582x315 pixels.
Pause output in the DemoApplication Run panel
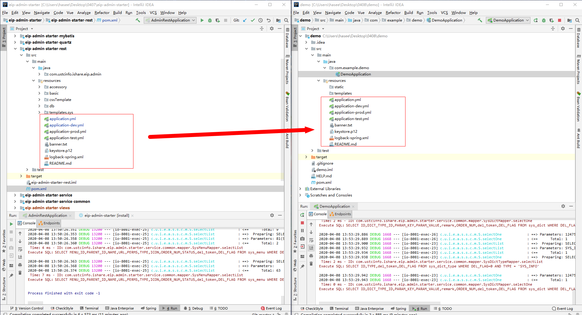click(302, 231)
